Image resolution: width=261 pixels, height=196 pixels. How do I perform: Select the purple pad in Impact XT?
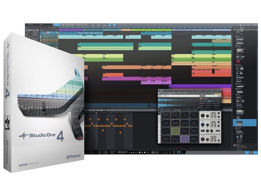tap(185, 139)
